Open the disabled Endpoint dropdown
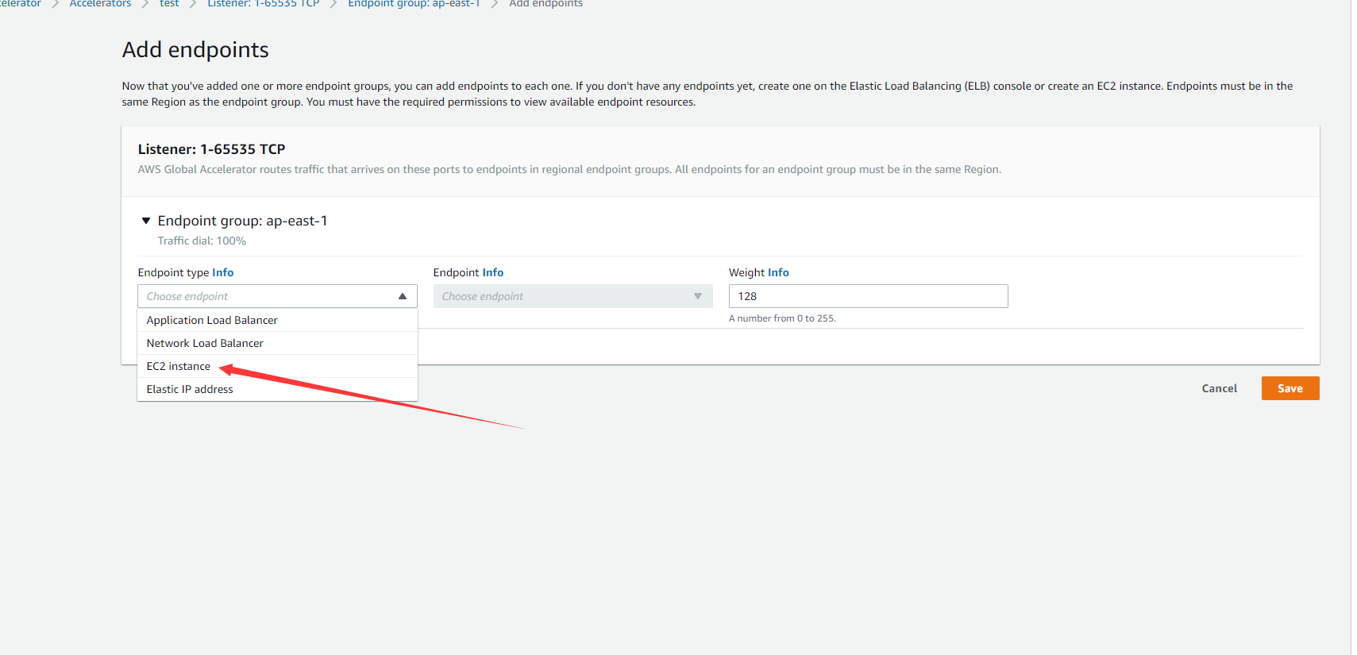This screenshot has width=1357, height=655. [x=572, y=296]
